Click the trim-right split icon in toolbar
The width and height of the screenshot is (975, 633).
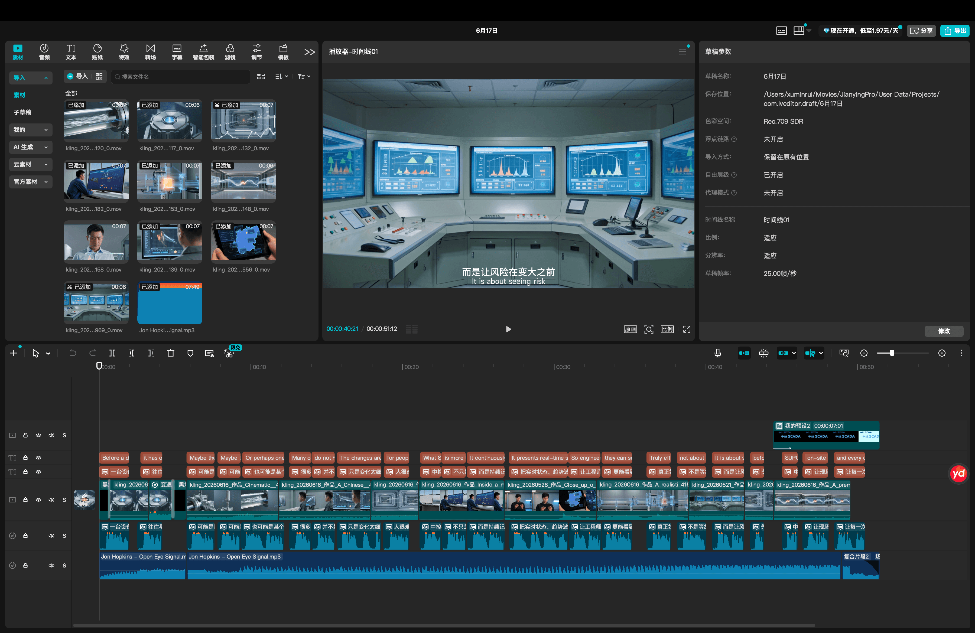[x=151, y=353]
